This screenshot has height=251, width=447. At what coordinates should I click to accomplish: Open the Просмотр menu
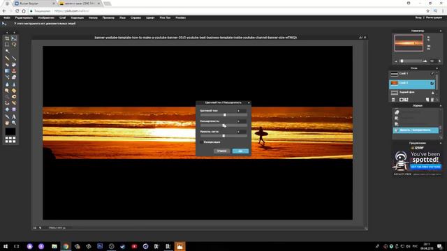[108, 17]
